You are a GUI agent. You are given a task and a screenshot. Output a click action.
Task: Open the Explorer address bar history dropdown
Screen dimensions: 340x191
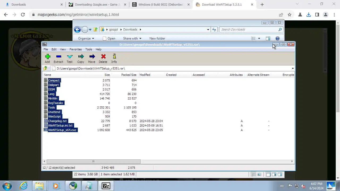coord(208,29)
